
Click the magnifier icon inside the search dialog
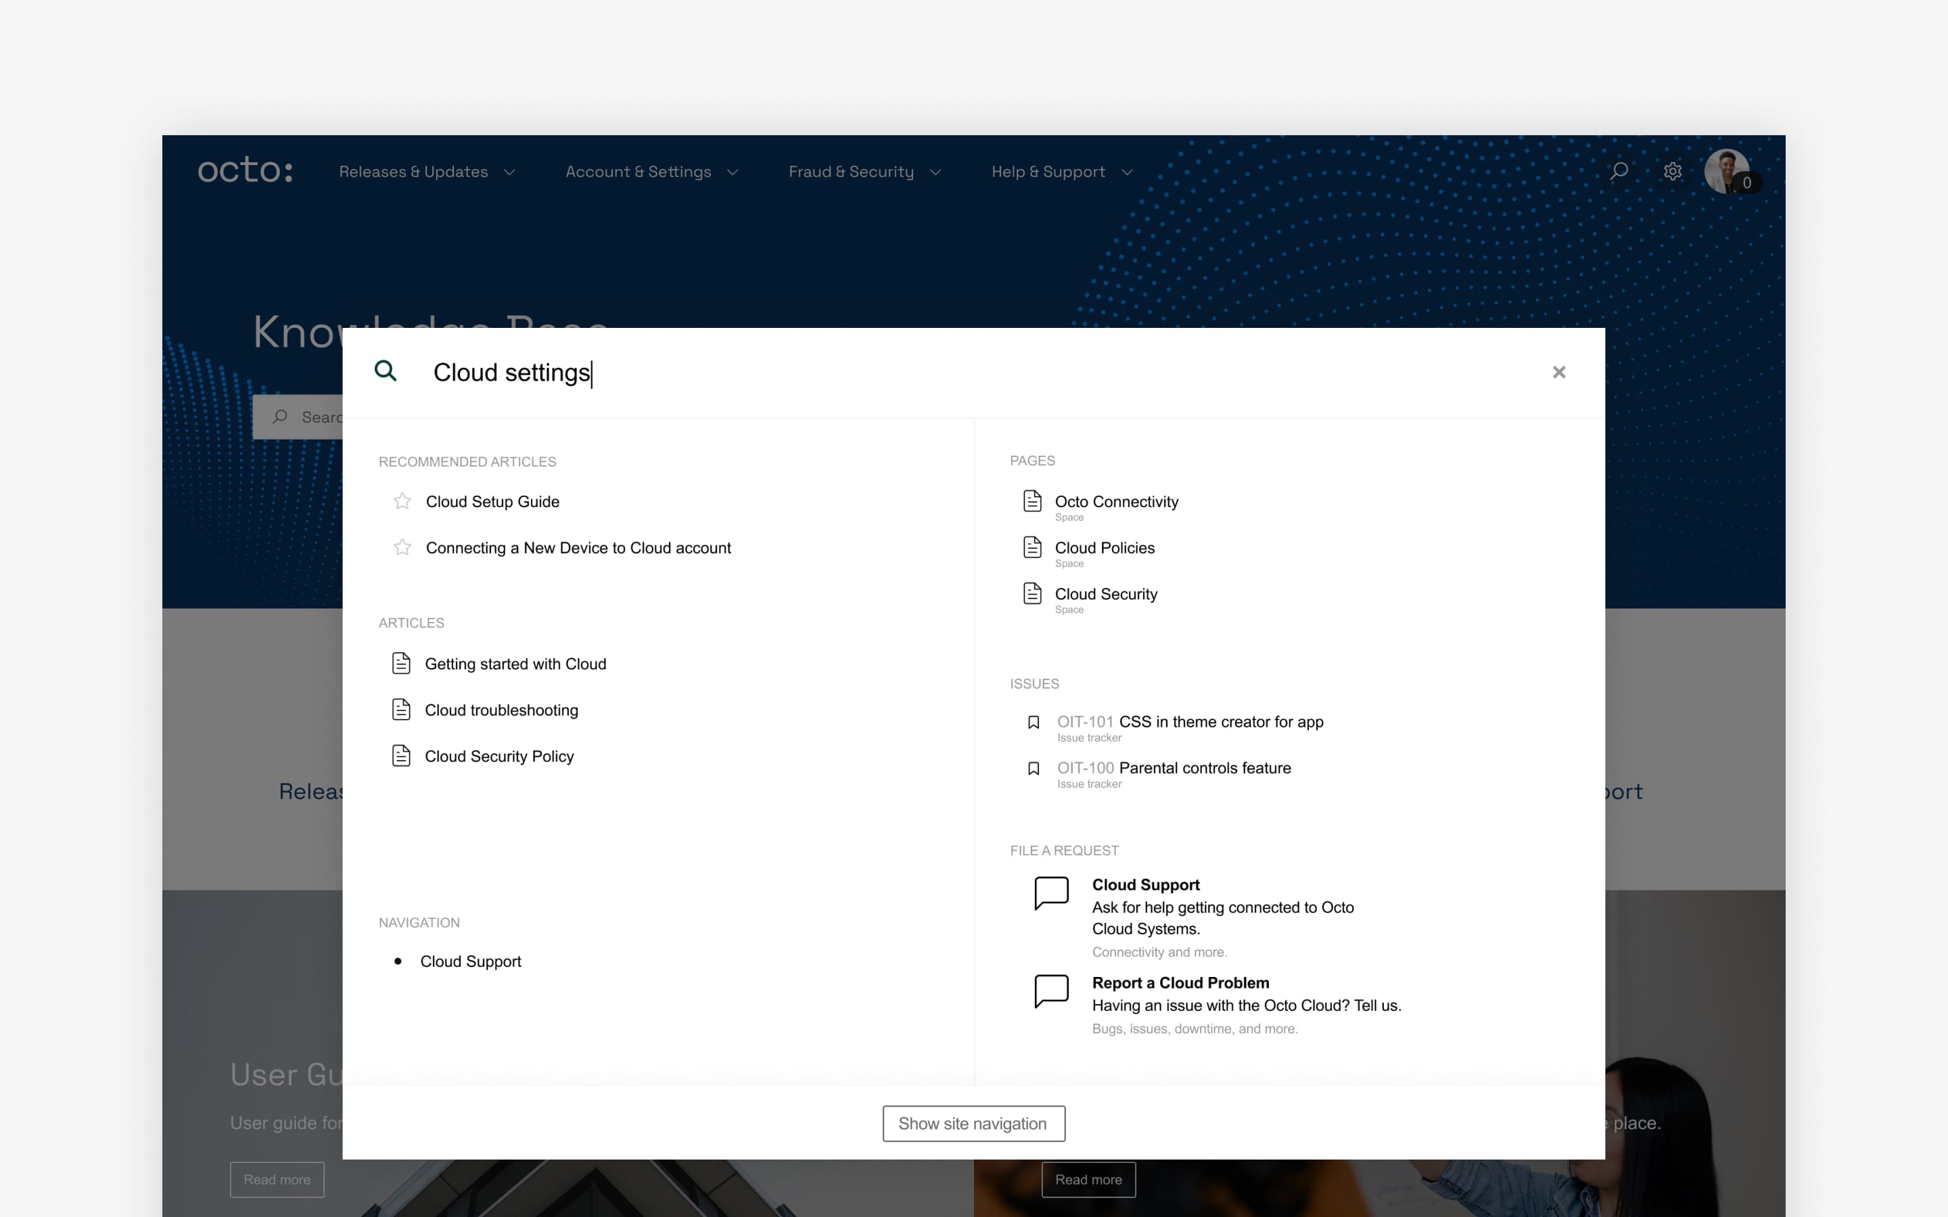coord(386,371)
